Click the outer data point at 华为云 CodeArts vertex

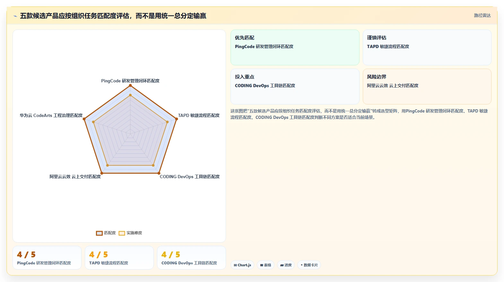coord(84,119)
